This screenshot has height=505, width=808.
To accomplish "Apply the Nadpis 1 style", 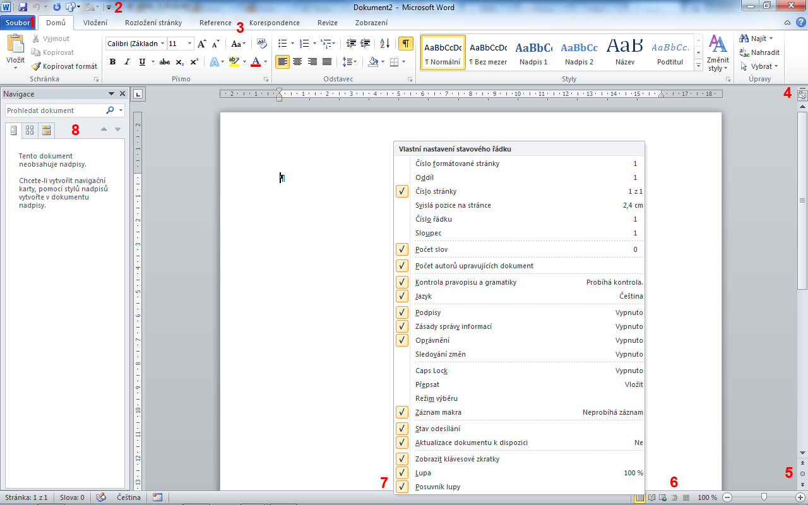I will (x=533, y=52).
